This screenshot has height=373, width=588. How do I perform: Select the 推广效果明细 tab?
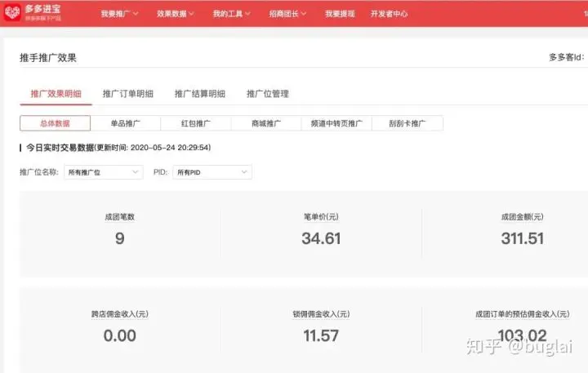pyautogui.click(x=56, y=94)
